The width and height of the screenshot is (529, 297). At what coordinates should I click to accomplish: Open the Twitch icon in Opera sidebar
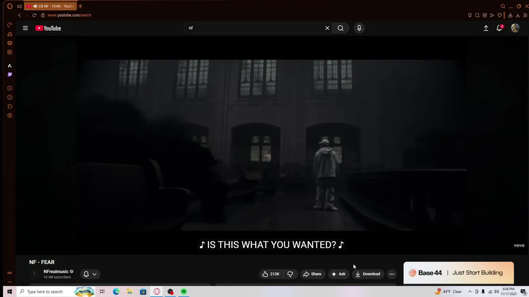pyautogui.click(x=10, y=75)
